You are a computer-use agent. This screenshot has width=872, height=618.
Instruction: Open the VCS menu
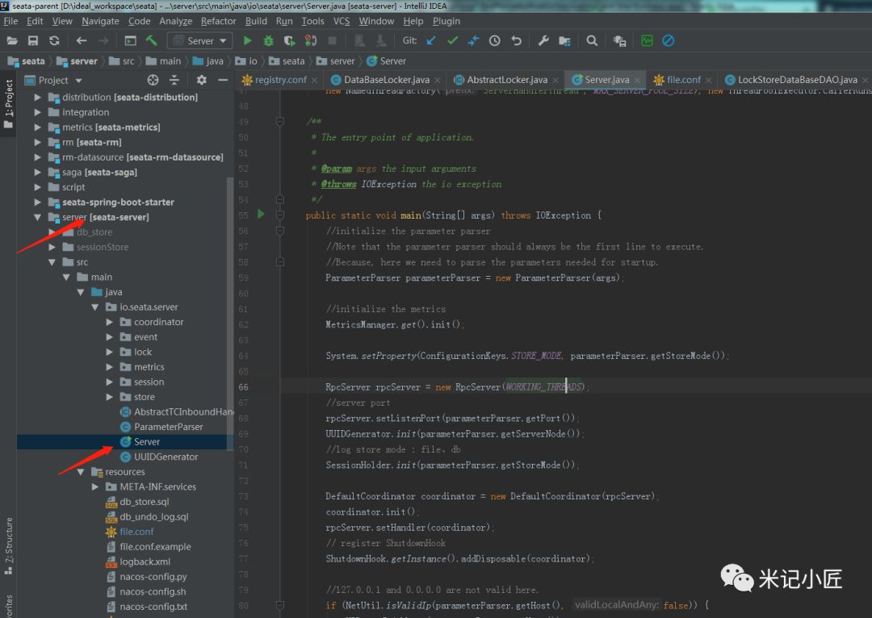click(342, 21)
